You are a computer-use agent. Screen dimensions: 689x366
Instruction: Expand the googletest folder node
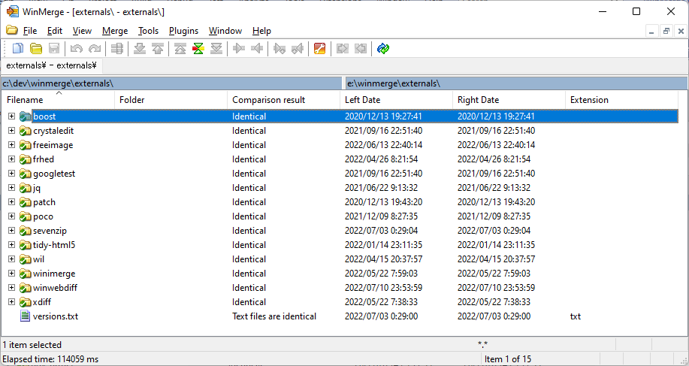pos(12,174)
